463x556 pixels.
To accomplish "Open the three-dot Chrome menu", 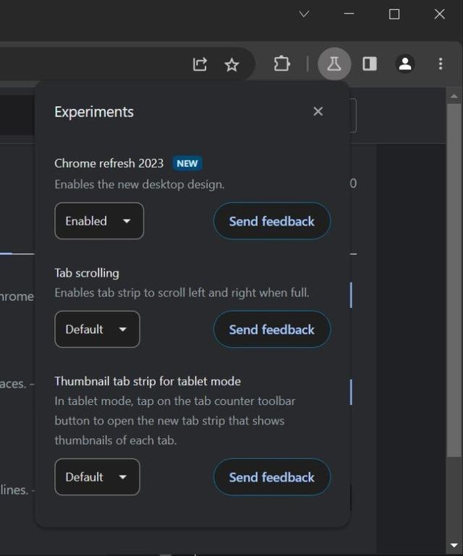I will pos(441,64).
